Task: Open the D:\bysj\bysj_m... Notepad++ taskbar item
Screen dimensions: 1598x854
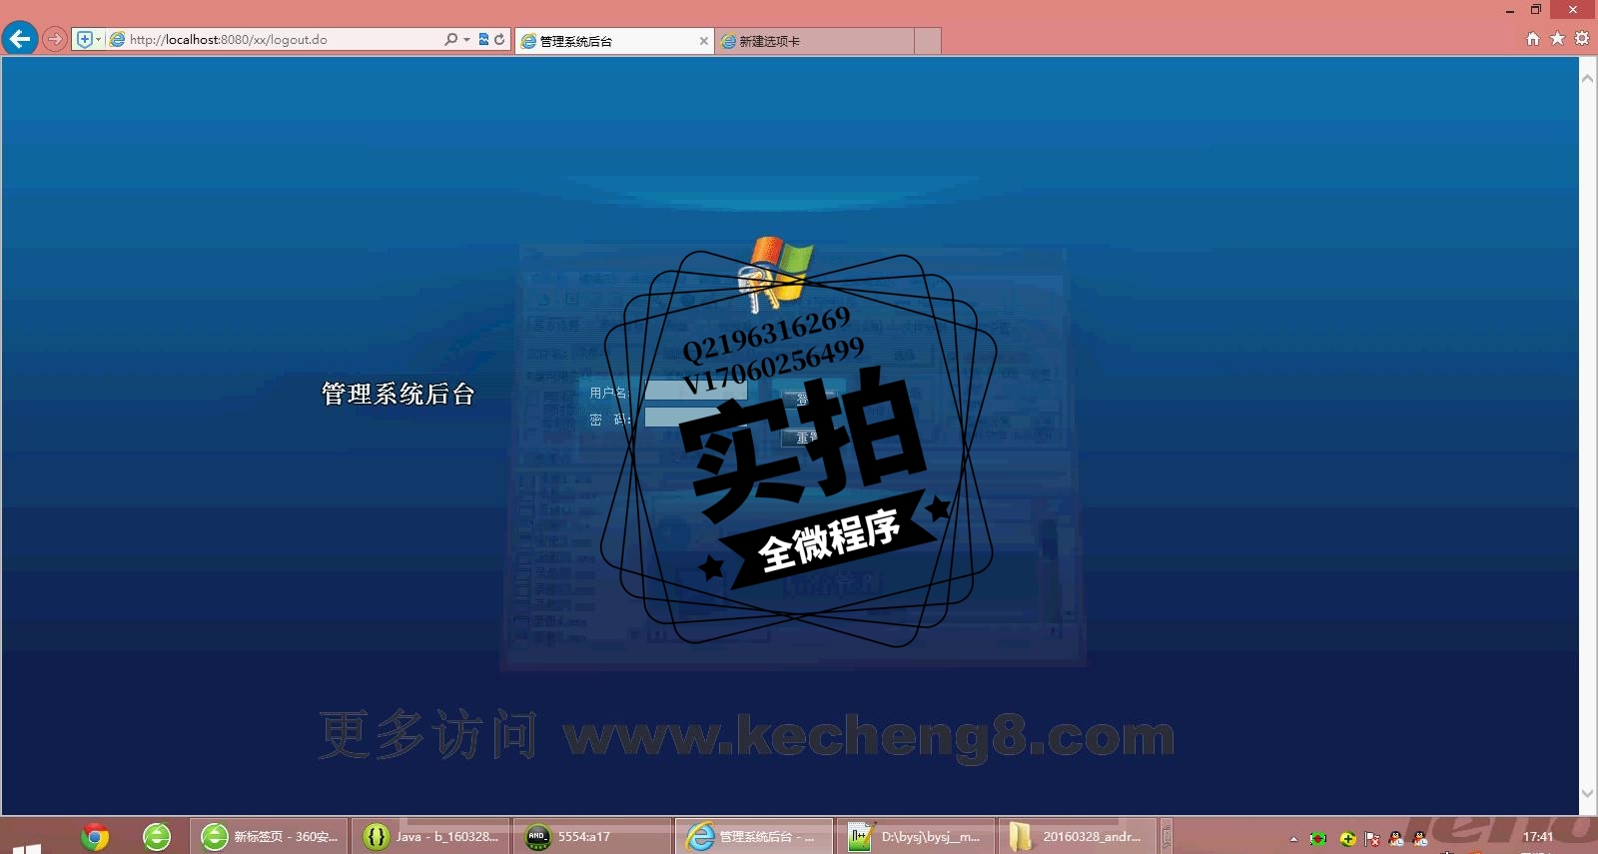Action: point(916,836)
